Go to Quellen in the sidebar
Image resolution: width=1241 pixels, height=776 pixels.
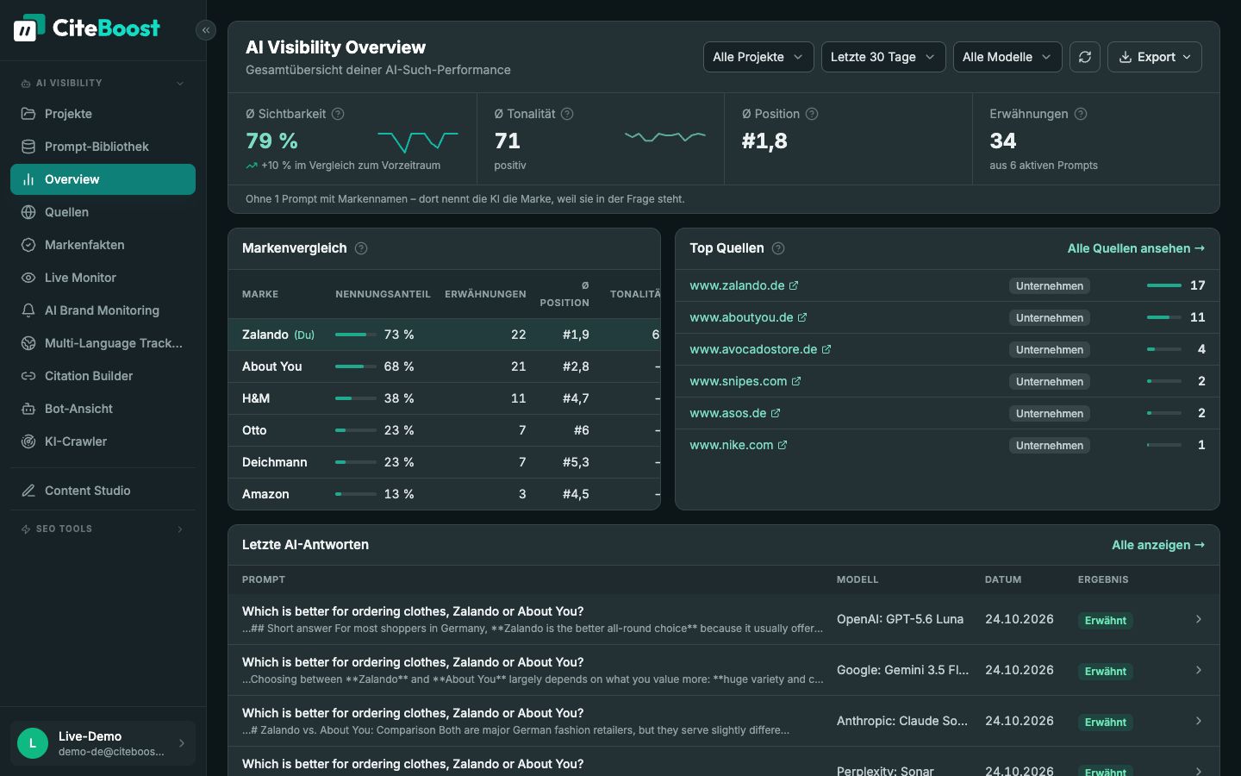[x=103, y=212]
